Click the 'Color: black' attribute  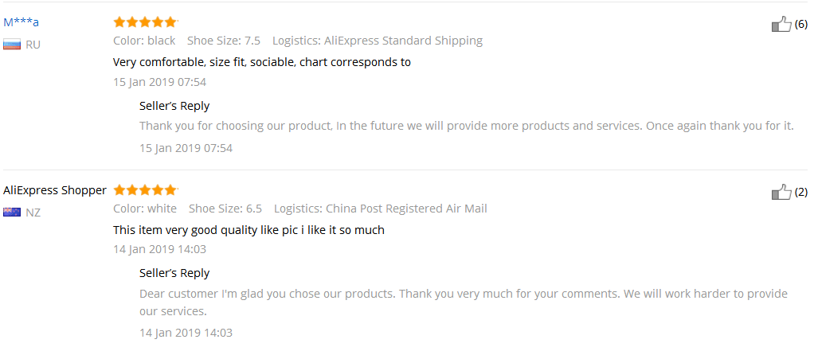144,41
